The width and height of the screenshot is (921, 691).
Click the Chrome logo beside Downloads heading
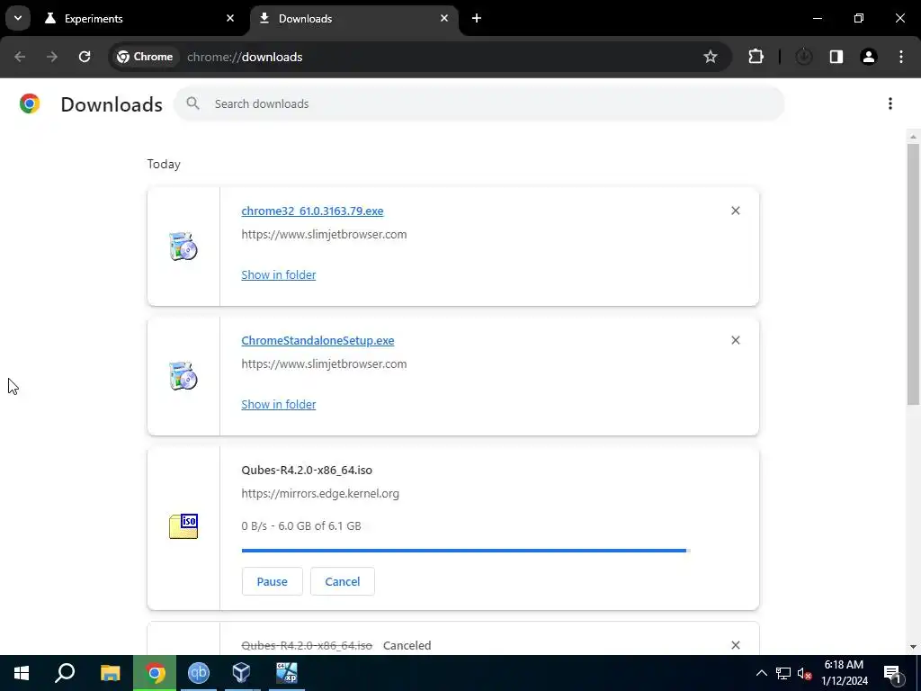[x=30, y=103]
